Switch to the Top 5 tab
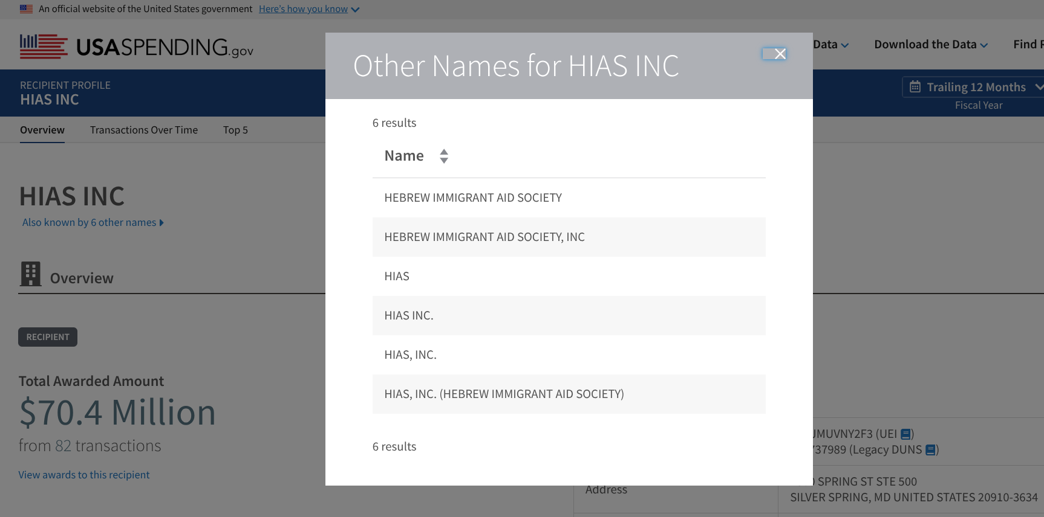The height and width of the screenshot is (517, 1044). tap(235, 130)
